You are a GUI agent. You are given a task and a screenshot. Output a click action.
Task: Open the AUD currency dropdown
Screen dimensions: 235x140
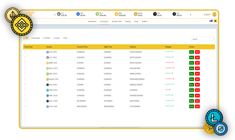pos(207,14)
